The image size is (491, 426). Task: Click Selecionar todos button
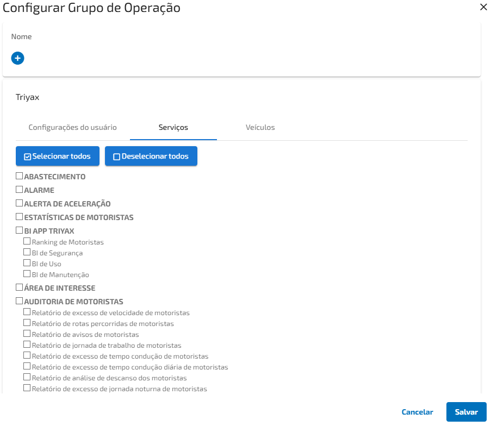pyautogui.click(x=58, y=156)
